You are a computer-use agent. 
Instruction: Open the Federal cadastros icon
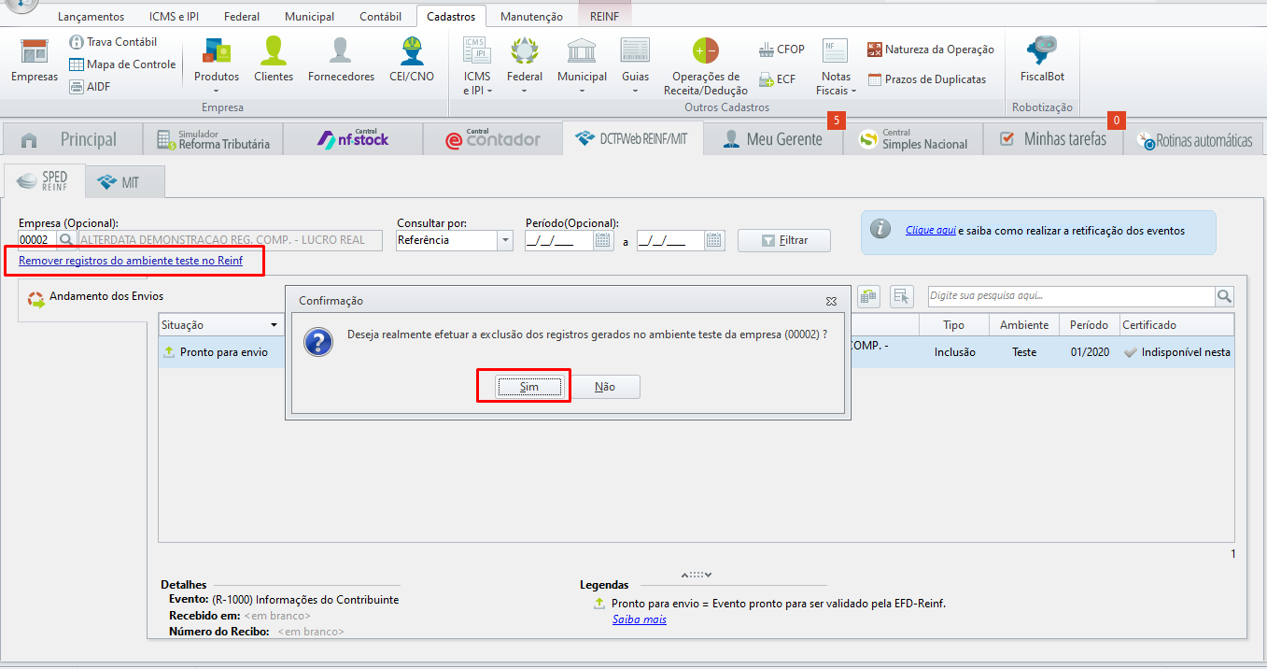coord(525,64)
